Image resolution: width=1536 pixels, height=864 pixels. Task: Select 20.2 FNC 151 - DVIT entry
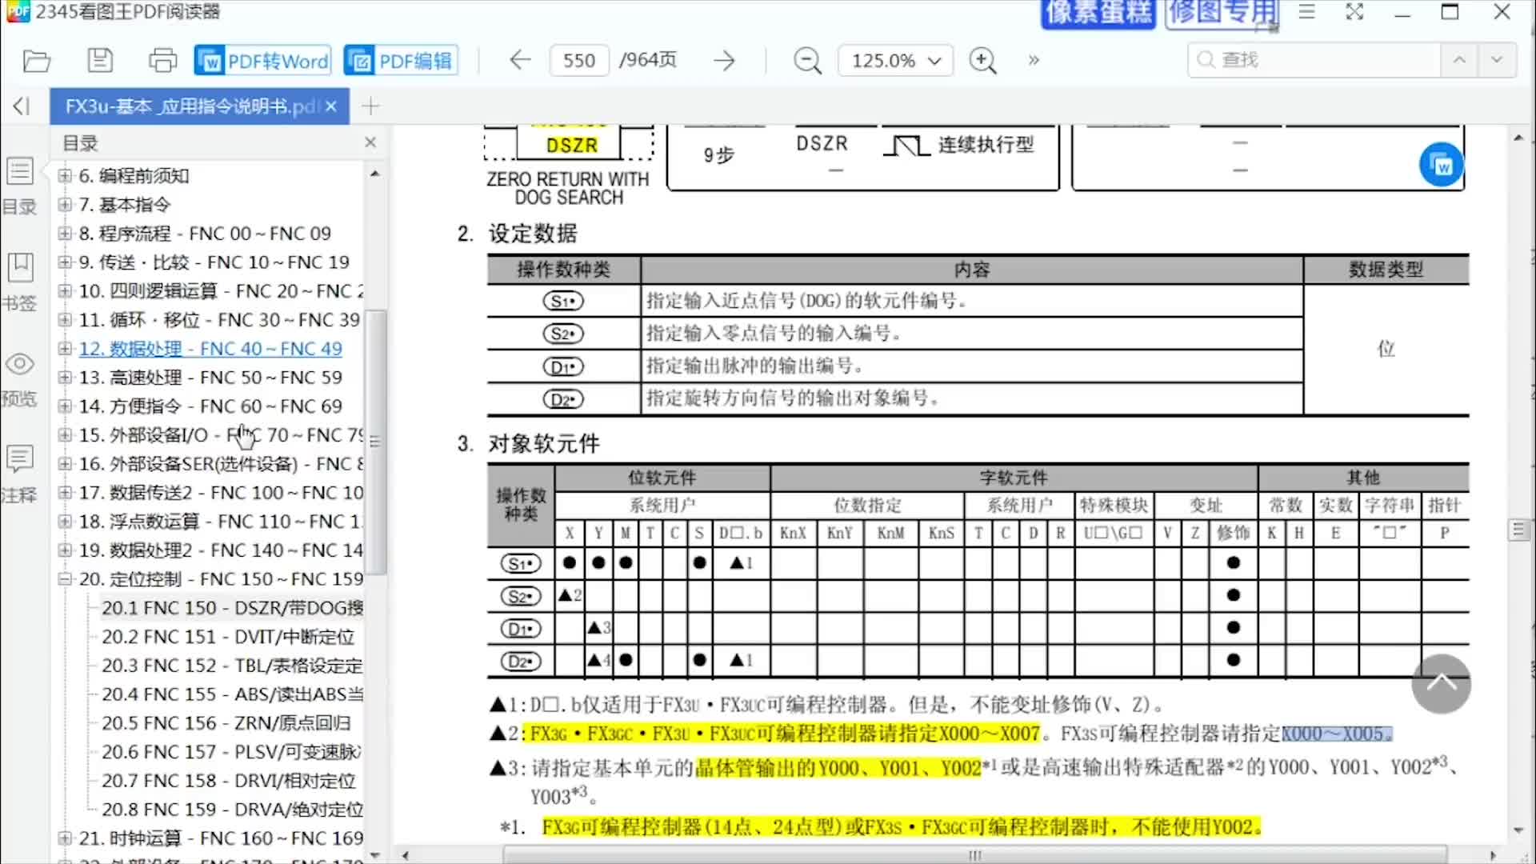(x=228, y=637)
